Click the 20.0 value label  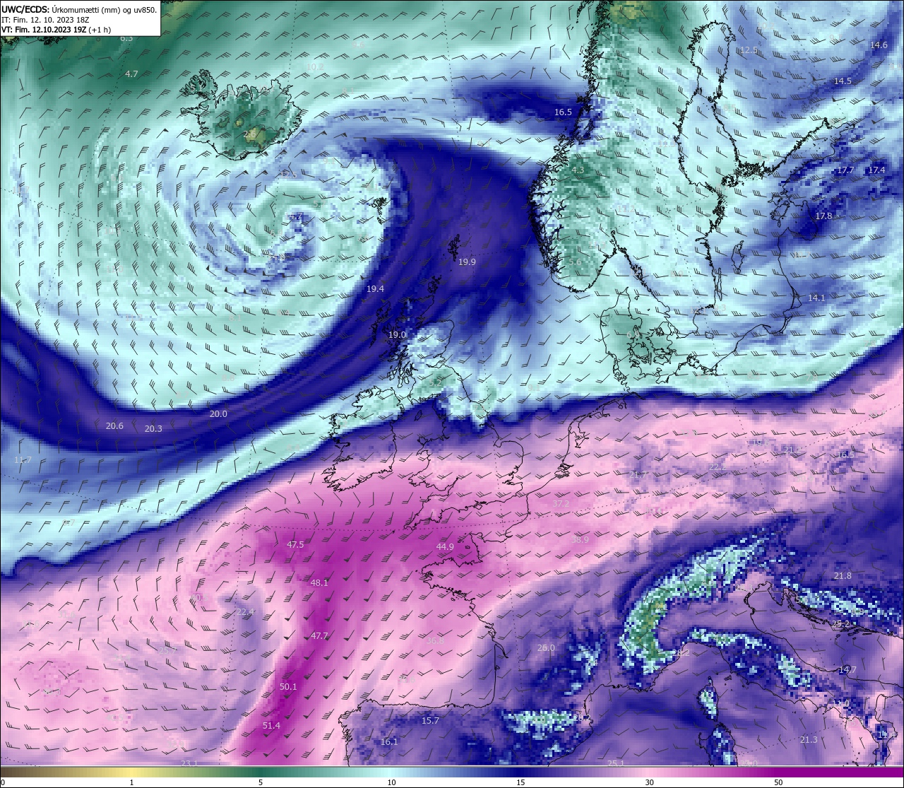(218, 414)
